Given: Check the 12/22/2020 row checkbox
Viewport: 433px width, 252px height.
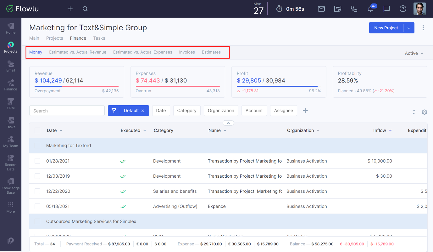Looking at the screenshot, I should [37, 191].
